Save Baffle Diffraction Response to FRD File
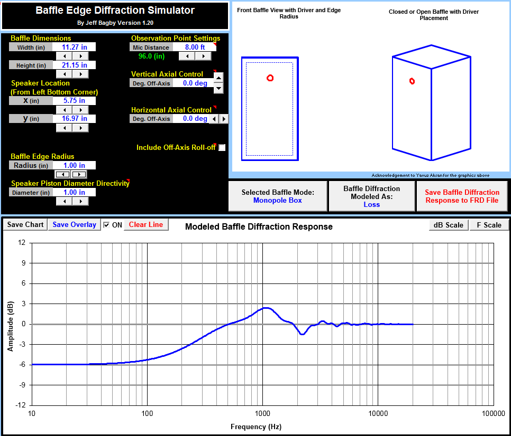The height and width of the screenshot is (436, 511). [x=462, y=196]
